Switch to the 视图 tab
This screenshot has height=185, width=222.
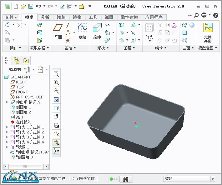[109, 17]
